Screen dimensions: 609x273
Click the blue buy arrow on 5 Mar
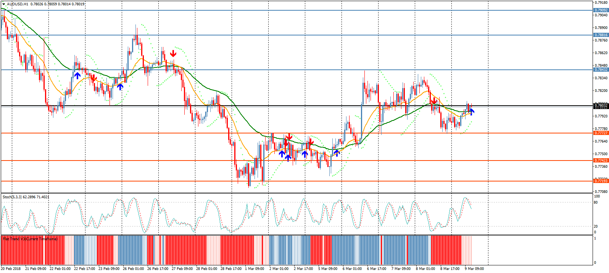(337, 153)
